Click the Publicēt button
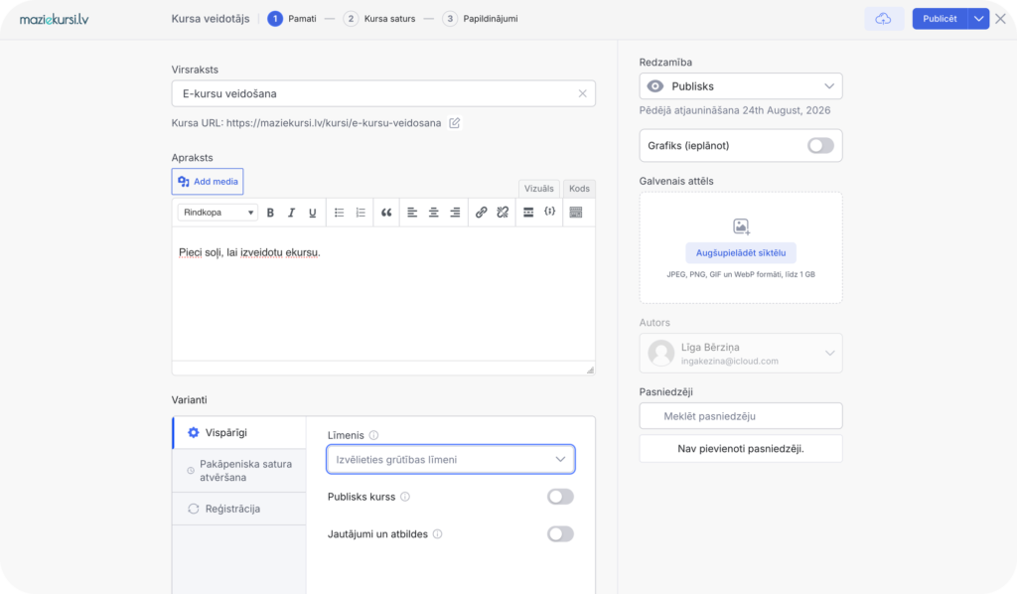The height and width of the screenshot is (594, 1017). coord(940,19)
